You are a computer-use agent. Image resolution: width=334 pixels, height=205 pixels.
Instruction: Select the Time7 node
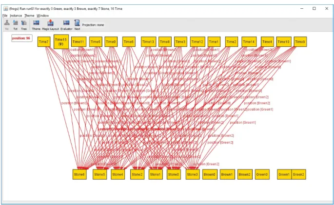click(44, 42)
